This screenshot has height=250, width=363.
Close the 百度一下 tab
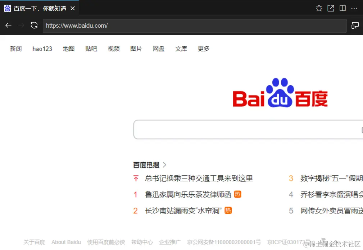pyautogui.click(x=73, y=9)
